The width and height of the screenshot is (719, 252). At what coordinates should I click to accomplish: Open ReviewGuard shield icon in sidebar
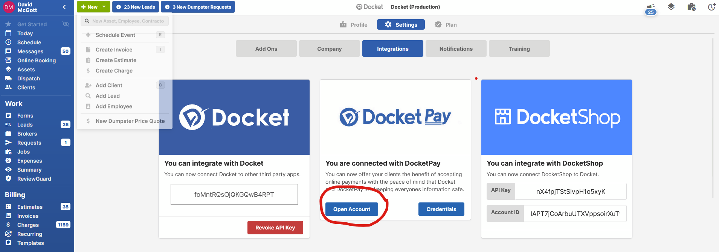[8, 178]
